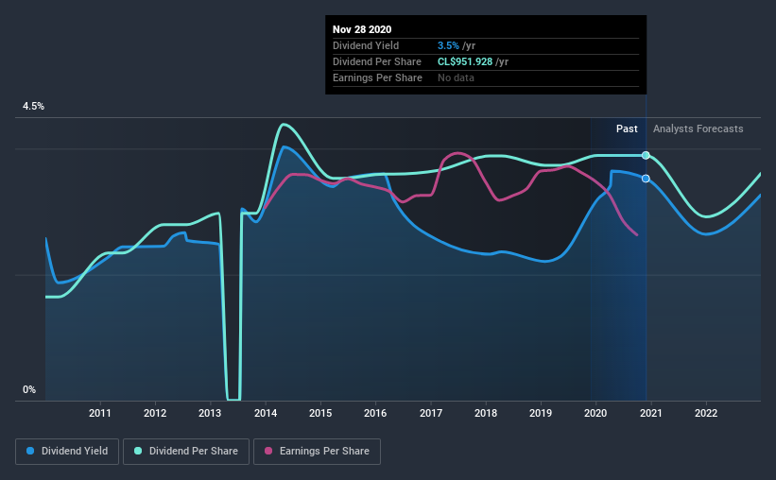Toggle the Dividend Yield legend button

pos(67,452)
